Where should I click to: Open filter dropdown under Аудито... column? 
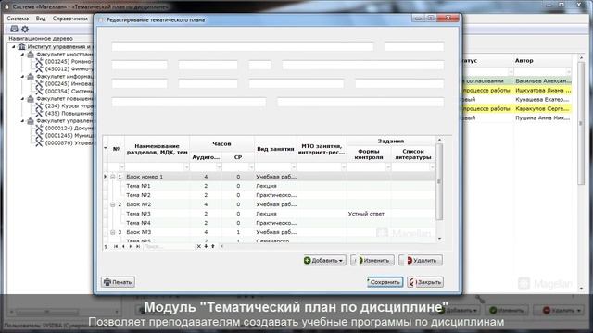[x=219, y=166]
